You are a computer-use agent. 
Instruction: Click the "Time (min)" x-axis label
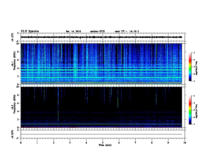tap(105, 145)
